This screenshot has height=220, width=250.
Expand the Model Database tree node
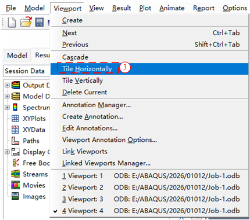(7, 96)
